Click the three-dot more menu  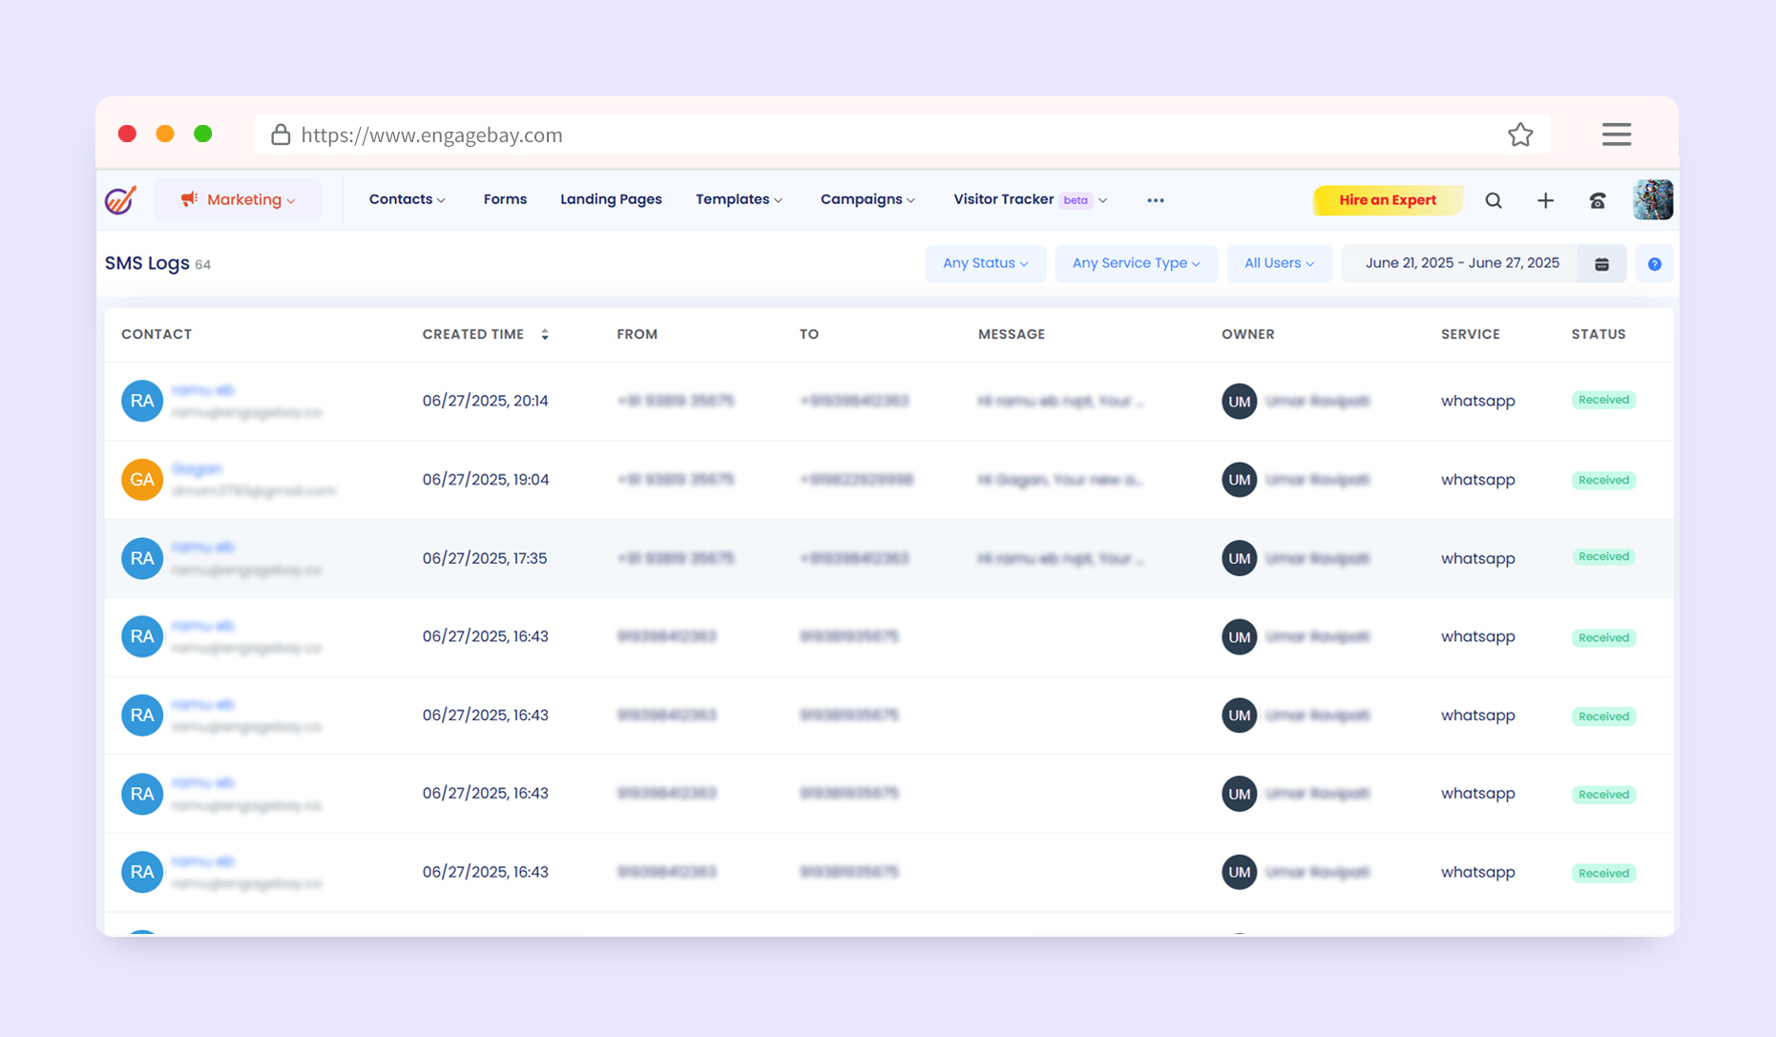[x=1155, y=200]
